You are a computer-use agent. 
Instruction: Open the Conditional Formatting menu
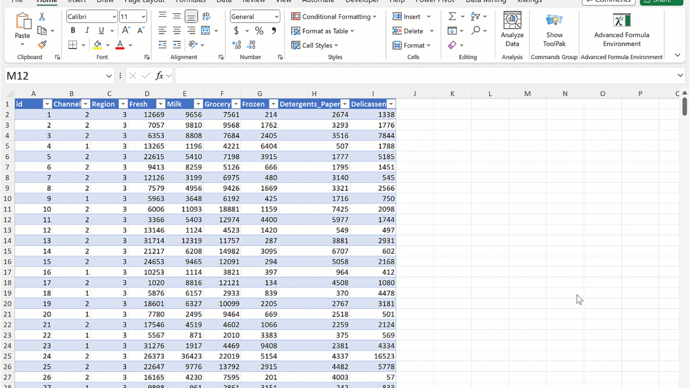(x=334, y=17)
